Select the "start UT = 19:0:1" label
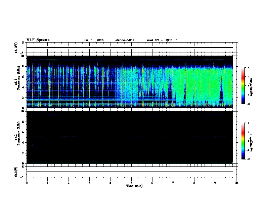Image resolution: width=266 pixels, height=205 pixels. click(162, 40)
